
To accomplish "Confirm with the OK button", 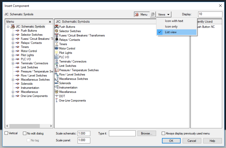I will pos(171,141).
